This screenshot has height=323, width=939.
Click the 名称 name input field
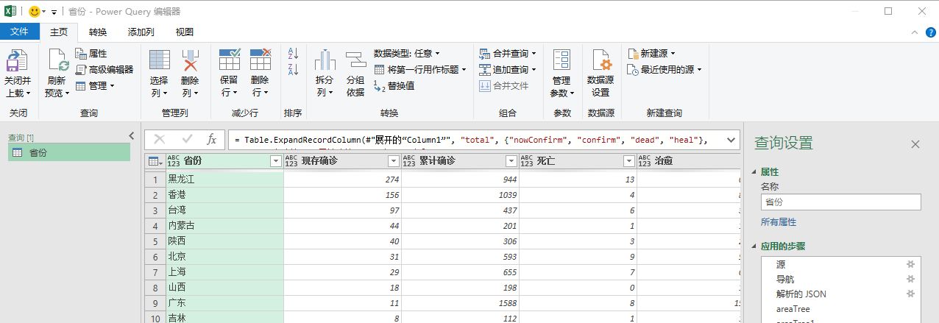coord(841,202)
